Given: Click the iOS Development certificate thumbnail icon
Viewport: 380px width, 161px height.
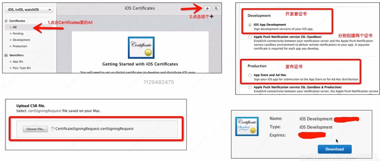Looking at the screenshot, I should (x=247, y=126).
